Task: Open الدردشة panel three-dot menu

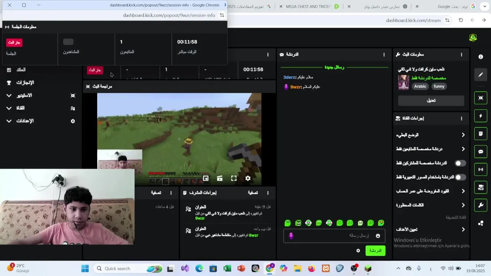Action: click(384, 54)
